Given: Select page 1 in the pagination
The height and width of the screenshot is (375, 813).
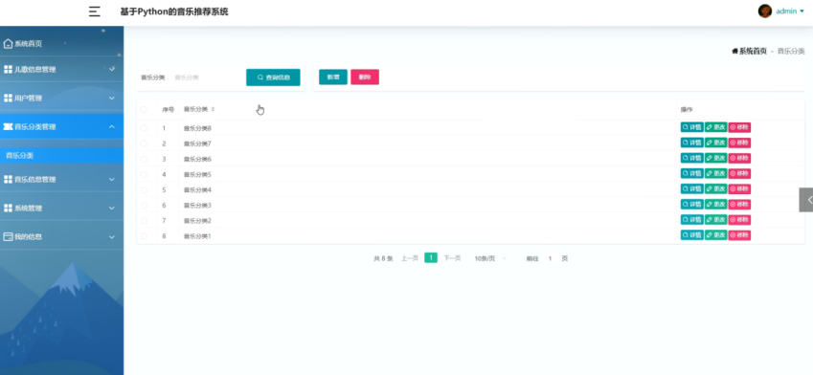Looking at the screenshot, I should point(431,258).
